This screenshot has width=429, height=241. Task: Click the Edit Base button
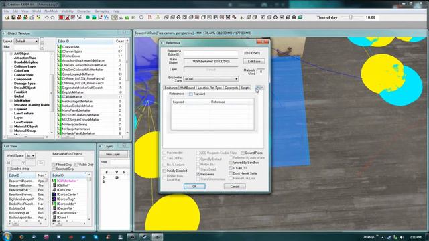[254, 61]
